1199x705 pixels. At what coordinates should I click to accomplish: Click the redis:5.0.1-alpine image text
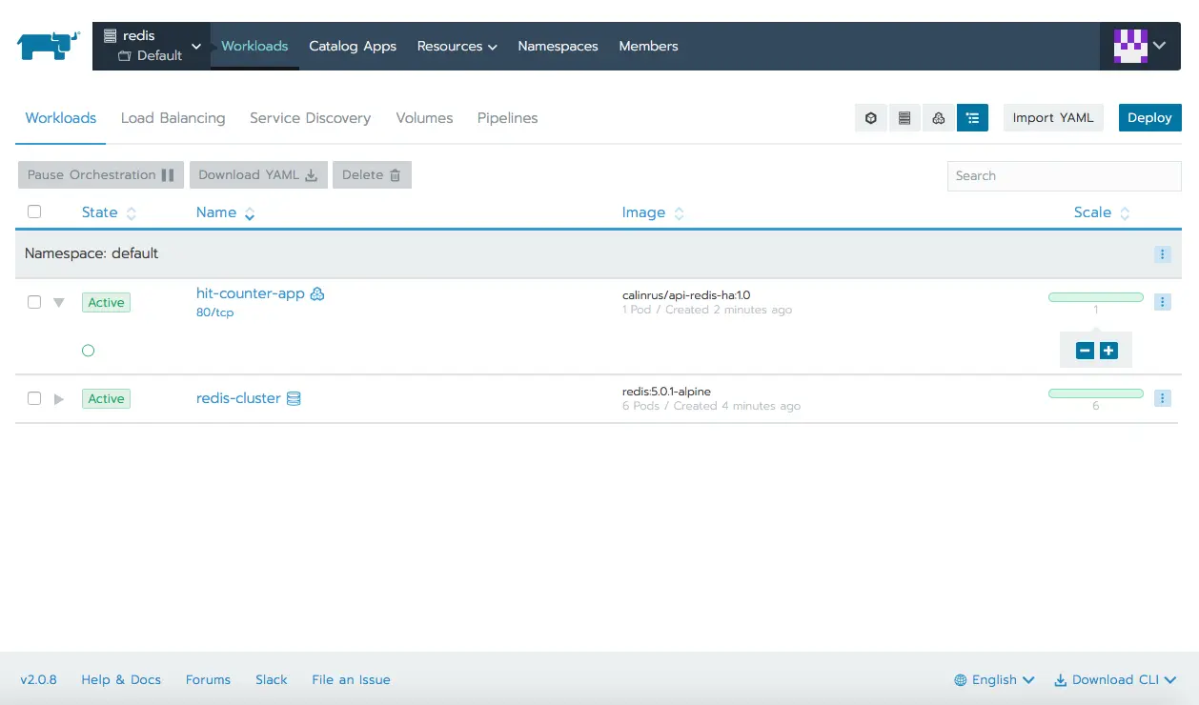click(x=666, y=392)
